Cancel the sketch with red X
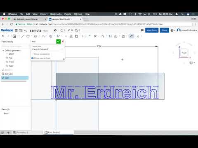 click(63, 42)
